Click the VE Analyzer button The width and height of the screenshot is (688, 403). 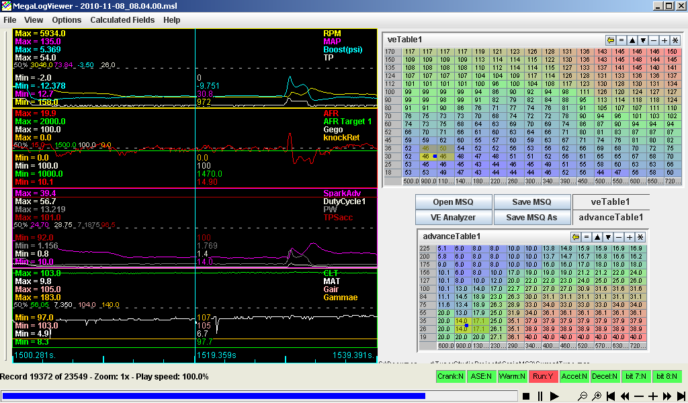(x=454, y=217)
